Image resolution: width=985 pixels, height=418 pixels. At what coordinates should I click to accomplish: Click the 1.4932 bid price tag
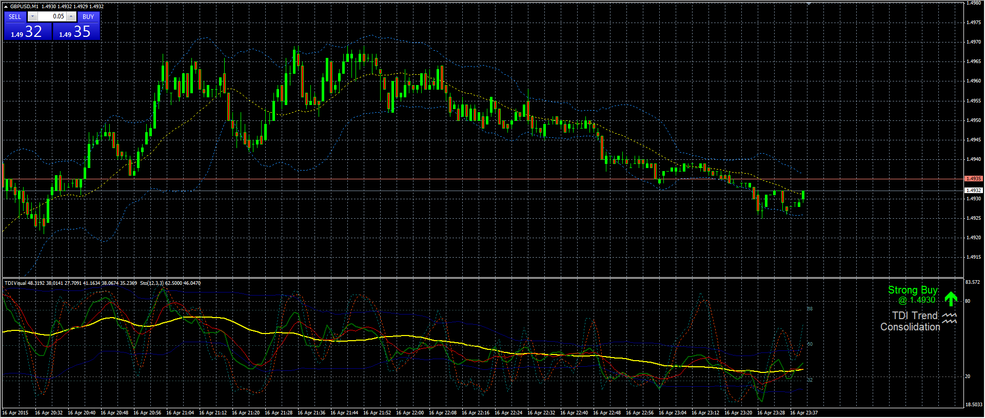point(973,191)
